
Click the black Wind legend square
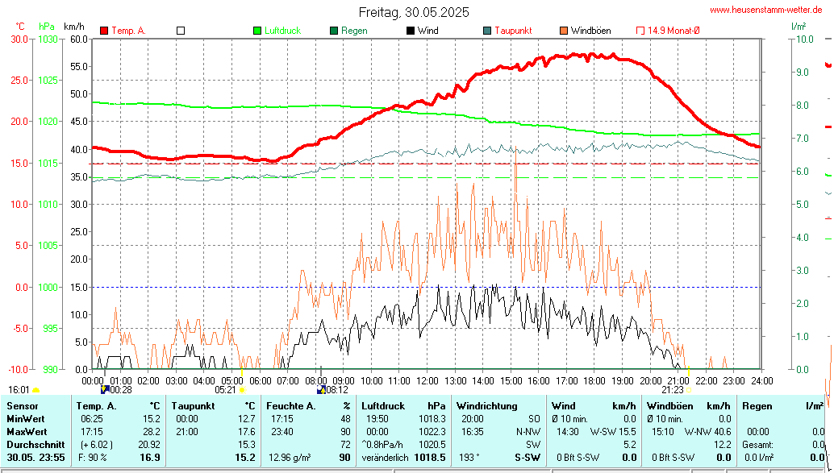tap(411, 31)
